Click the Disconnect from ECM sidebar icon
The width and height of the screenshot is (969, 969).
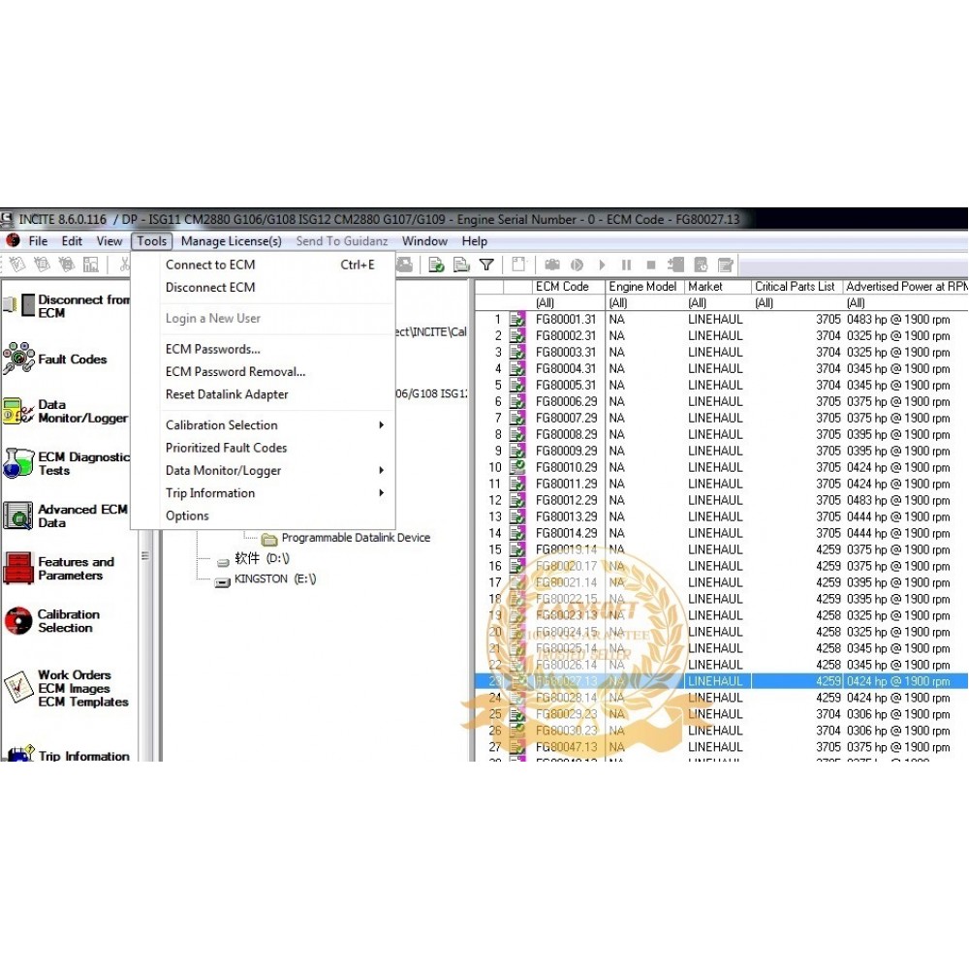click(x=19, y=305)
